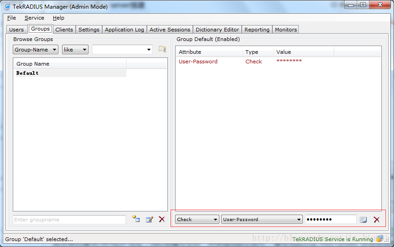Click the 'Check' type cell
Screen dimensions: 395x247
[x=254, y=62]
